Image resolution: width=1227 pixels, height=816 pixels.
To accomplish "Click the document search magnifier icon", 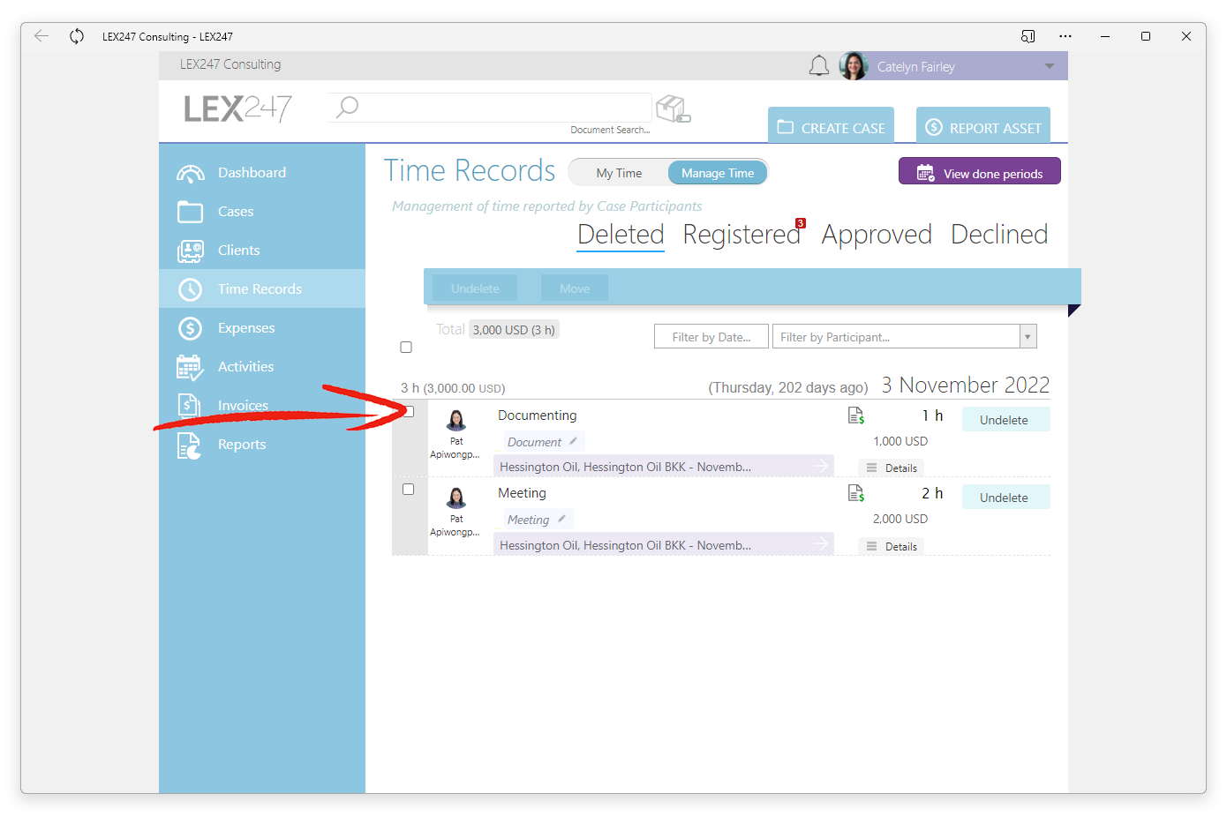I will coord(348,108).
